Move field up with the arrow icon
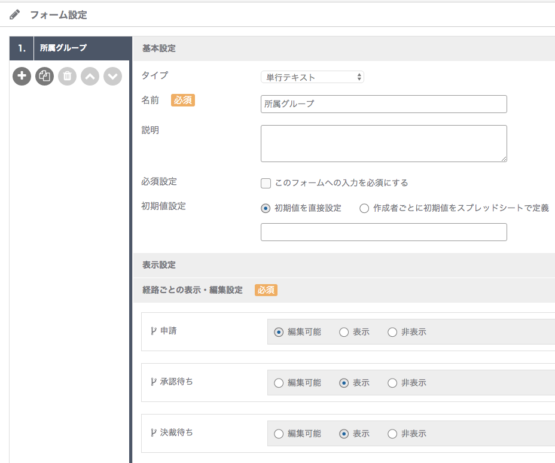 pos(90,76)
